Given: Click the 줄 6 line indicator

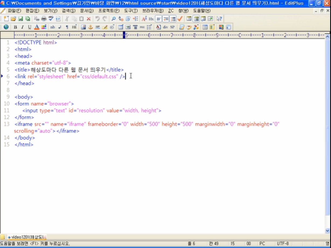Looking at the screenshot, I should click(191, 244).
